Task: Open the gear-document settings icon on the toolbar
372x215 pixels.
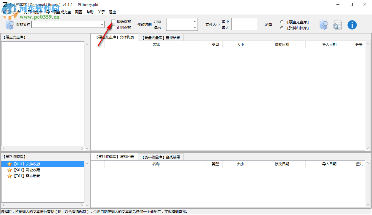Action: point(337,25)
